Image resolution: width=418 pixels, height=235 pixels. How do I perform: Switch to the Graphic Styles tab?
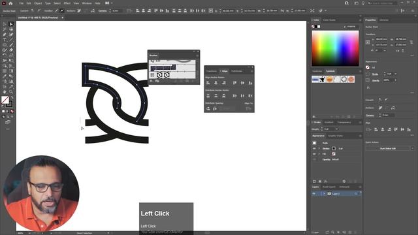[335, 136]
